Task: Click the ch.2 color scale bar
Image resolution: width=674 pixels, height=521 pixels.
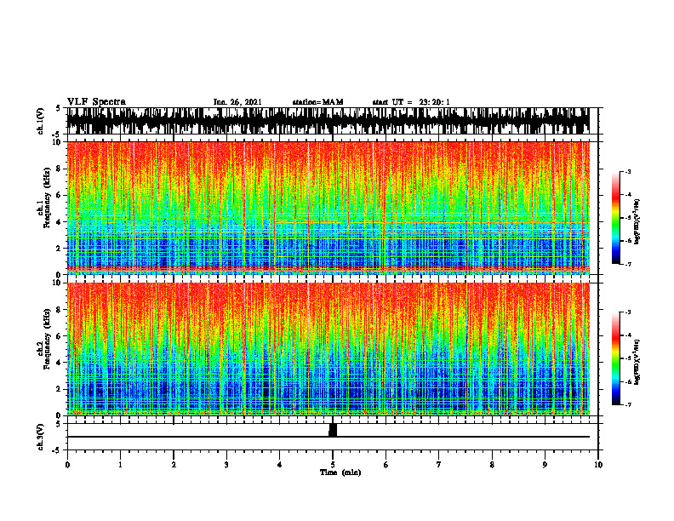Action: click(x=615, y=358)
